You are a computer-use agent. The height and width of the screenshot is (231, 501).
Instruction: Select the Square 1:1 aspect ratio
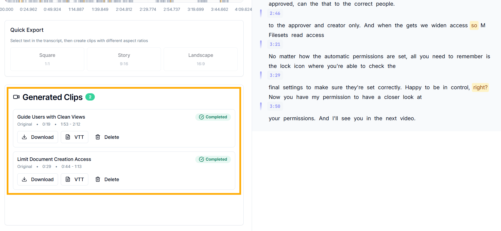47,59
